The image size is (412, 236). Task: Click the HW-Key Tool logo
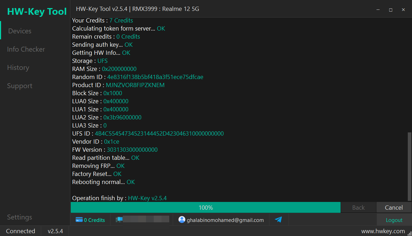[x=37, y=12]
